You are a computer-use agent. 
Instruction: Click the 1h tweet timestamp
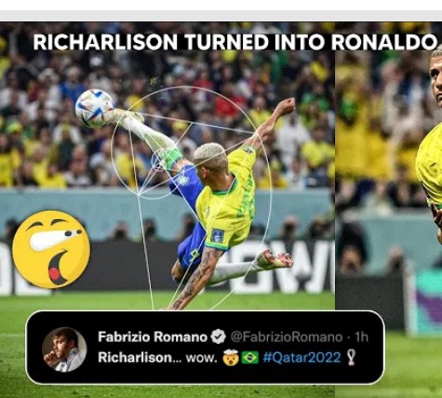tap(361, 336)
